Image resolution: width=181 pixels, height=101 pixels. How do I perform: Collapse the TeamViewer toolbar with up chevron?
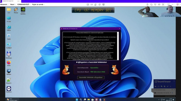173,4
